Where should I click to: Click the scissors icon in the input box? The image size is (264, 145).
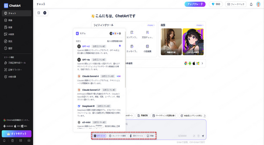click(x=194, y=136)
